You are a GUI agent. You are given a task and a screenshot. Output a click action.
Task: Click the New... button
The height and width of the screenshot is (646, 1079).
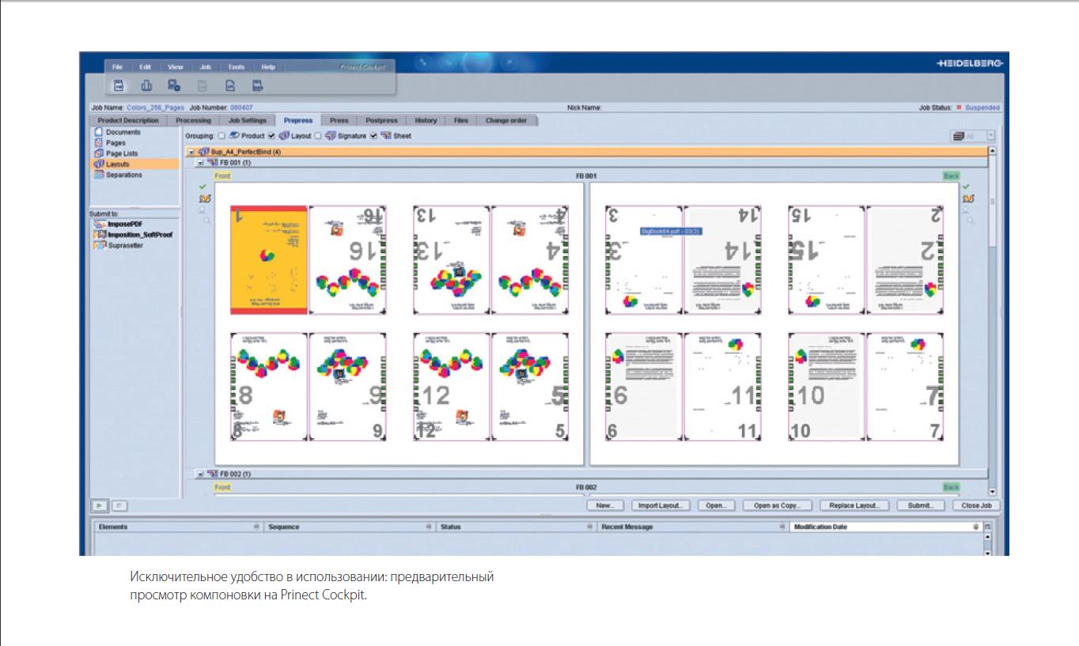point(605,505)
